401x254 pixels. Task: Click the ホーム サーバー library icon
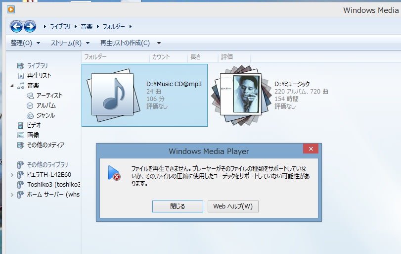click(x=20, y=195)
